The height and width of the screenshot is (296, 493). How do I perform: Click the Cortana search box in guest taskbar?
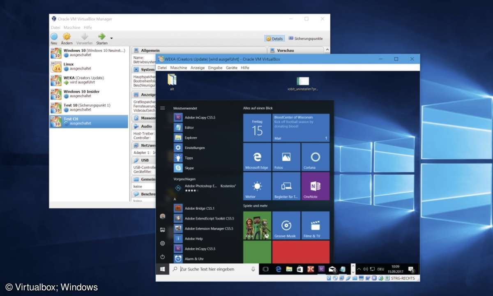point(214,269)
